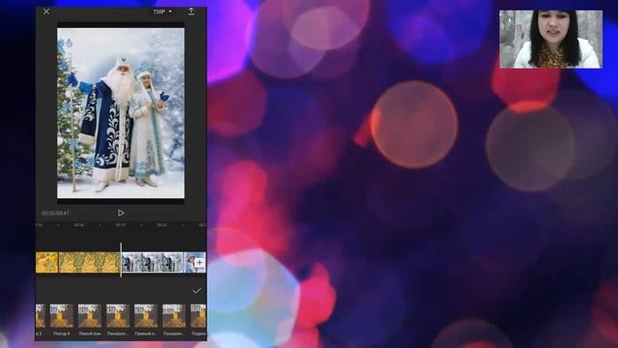Confirm the effect with the checkmark icon

tap(197, 291)
